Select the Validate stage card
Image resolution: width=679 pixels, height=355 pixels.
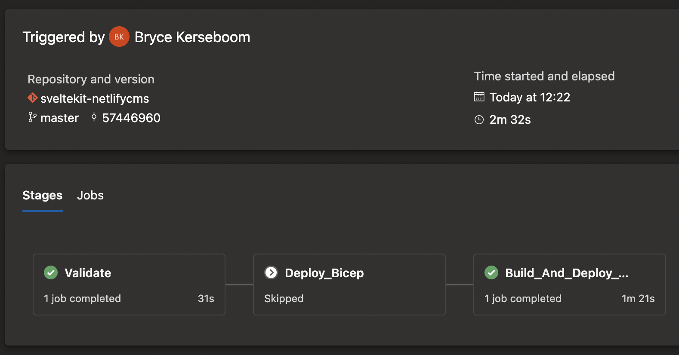click(129, 285)
